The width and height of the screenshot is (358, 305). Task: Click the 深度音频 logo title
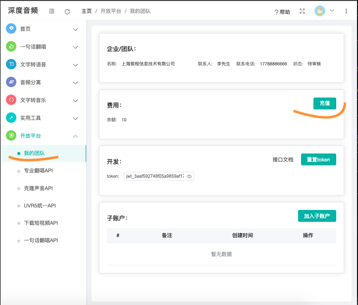(23, 10)
